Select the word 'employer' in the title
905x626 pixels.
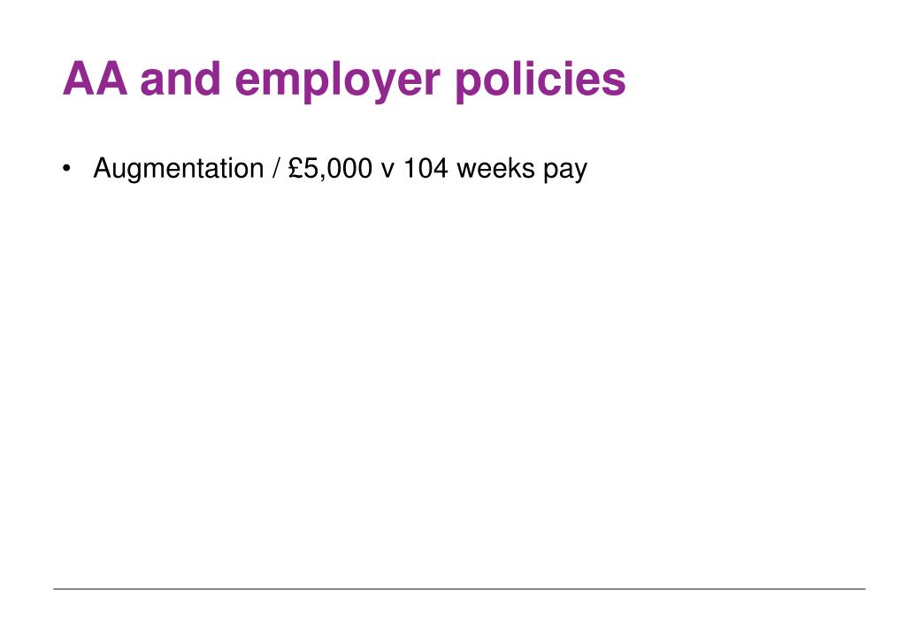click(338, 82)
